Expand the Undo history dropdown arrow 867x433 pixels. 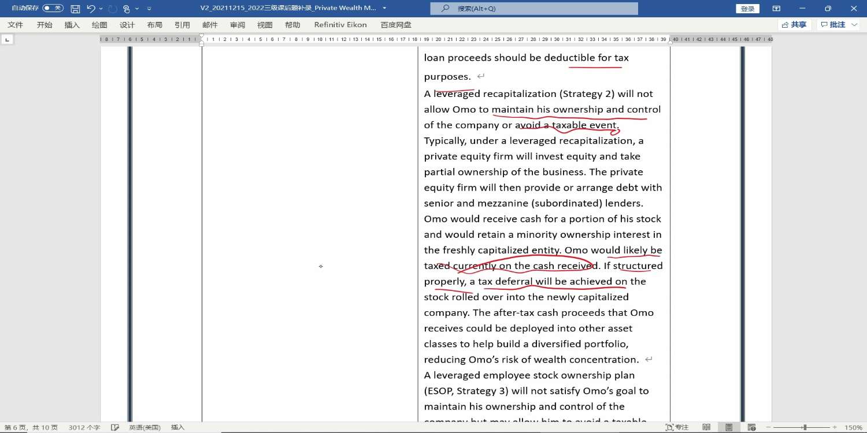pyautogui.click(x=101, y=9)
